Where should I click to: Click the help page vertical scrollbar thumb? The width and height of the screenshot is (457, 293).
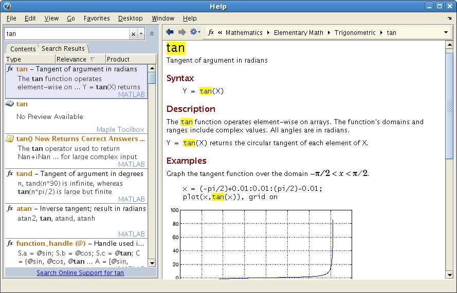tap(449, 106)
